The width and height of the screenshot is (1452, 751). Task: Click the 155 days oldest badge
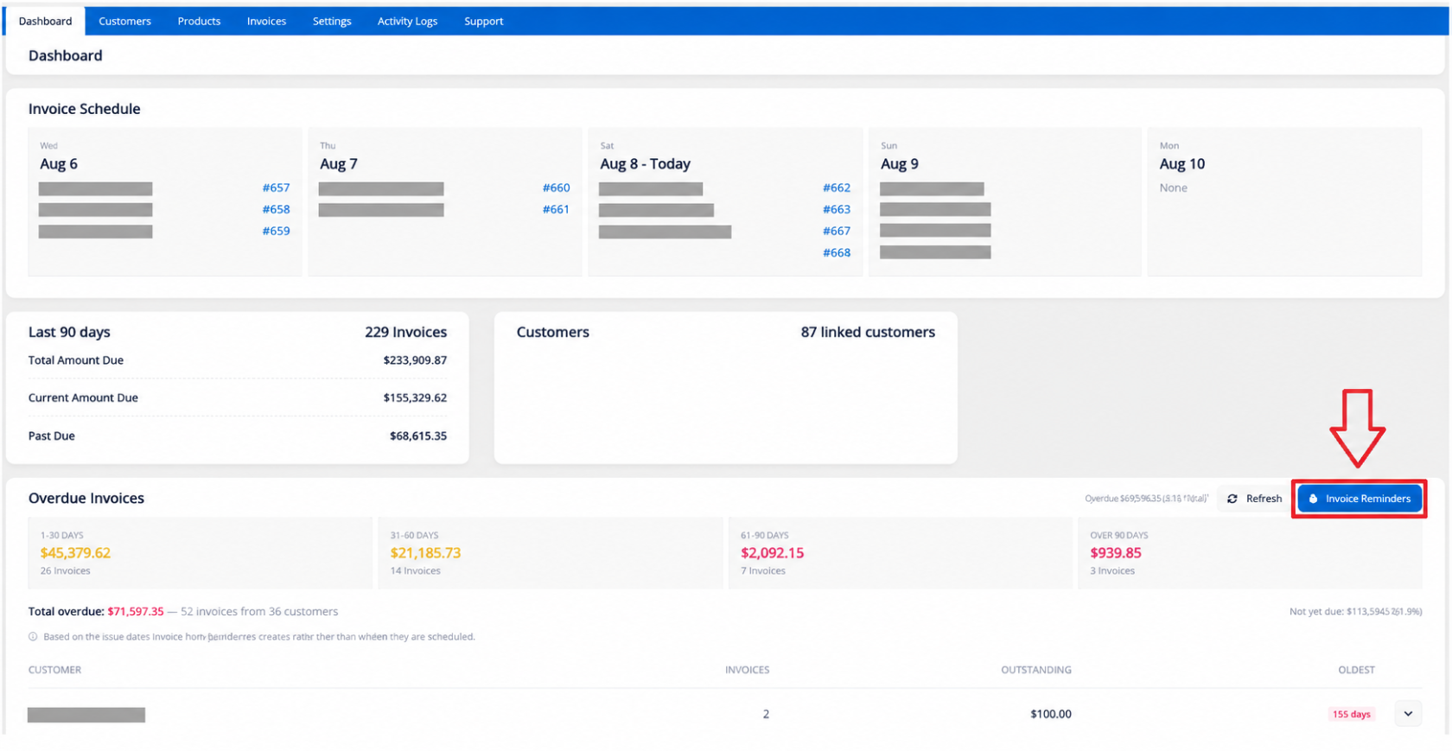pyautogui.click(x=1351, y=714)
